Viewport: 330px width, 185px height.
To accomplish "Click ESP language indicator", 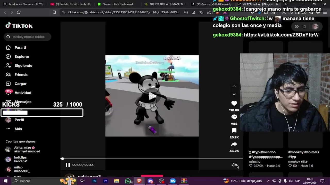I will point(297,181).
